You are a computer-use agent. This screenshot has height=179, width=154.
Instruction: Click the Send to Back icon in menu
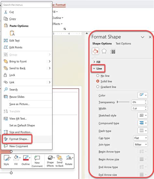[x=6, y=68]
